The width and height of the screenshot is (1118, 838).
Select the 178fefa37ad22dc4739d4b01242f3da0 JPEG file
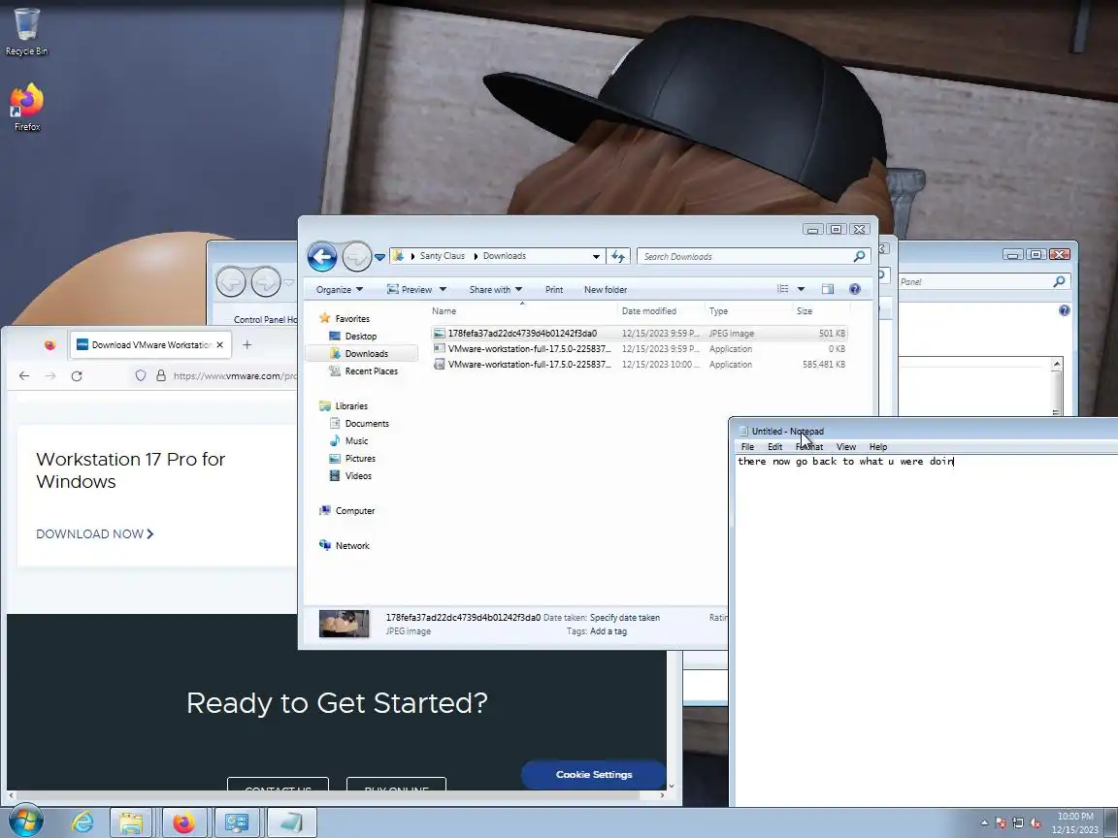[x=639, y=334]
